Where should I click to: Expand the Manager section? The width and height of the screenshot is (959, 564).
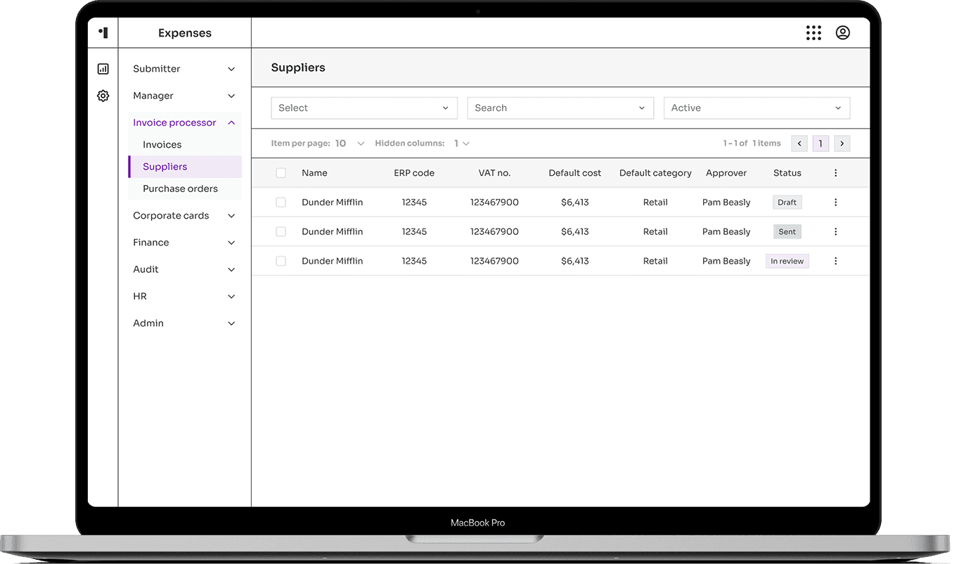pyautogui.click(x=185, y=96)
